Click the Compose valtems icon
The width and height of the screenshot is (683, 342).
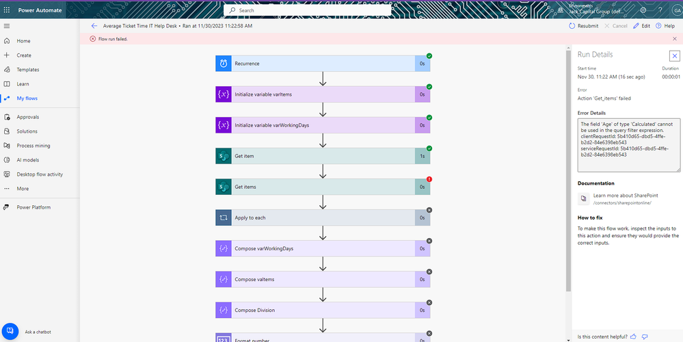tap(224, 279)
